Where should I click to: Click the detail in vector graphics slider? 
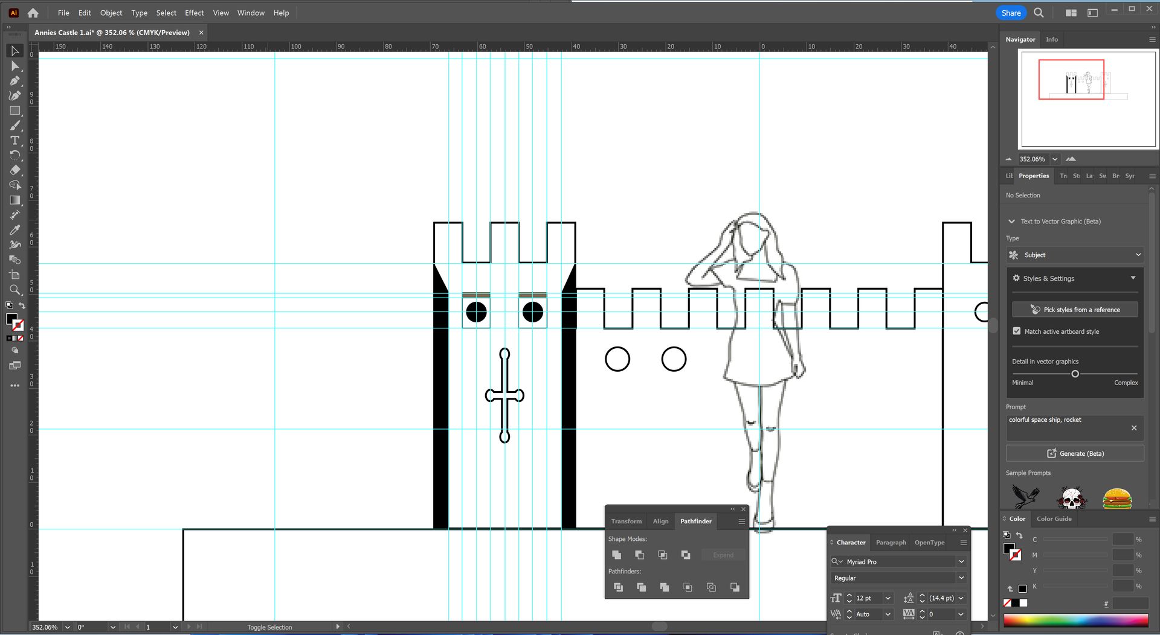(1075, 374)
